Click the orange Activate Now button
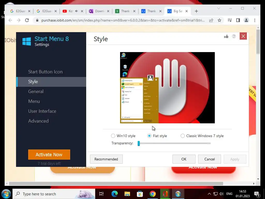This screenshot has width=265, height=199. [49, 154]
